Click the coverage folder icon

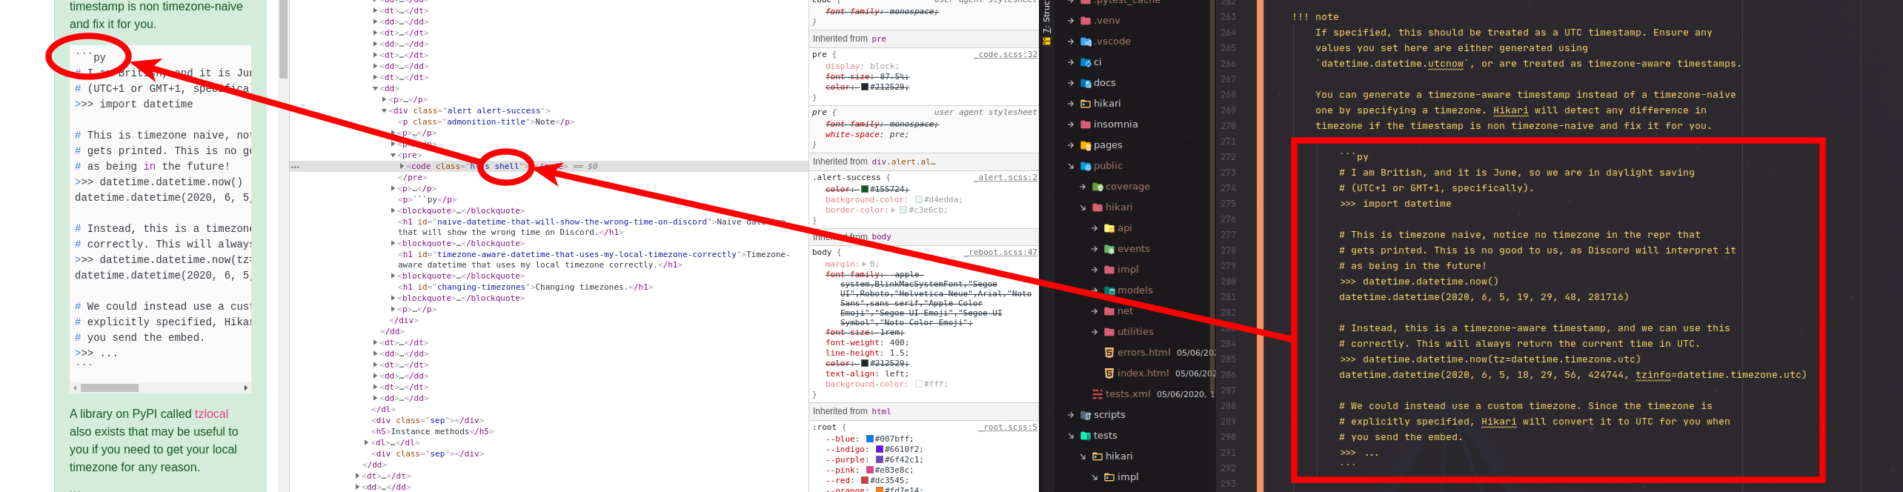1097,187
